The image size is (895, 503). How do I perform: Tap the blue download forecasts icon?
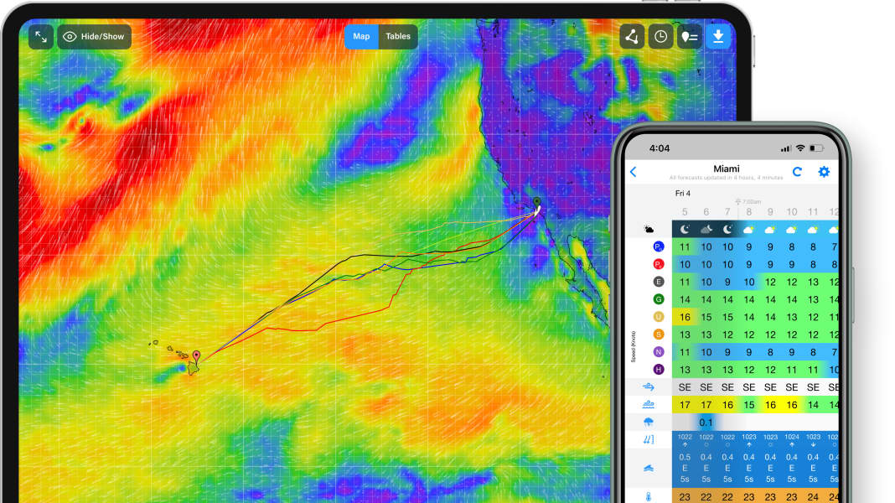pos(719,36)
